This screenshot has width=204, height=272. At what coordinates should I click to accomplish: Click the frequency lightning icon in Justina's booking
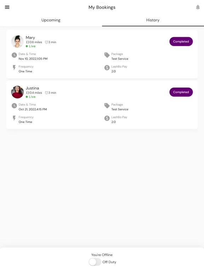[14, 118]
